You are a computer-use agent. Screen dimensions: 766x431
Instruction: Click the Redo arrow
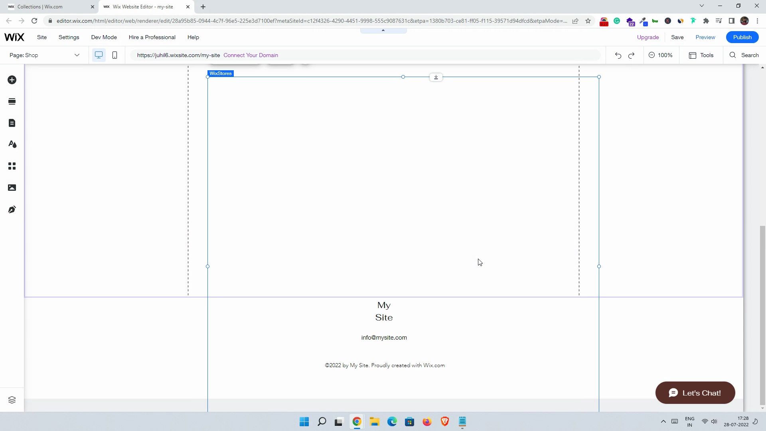pyautogui.click(x=632, y=55)
